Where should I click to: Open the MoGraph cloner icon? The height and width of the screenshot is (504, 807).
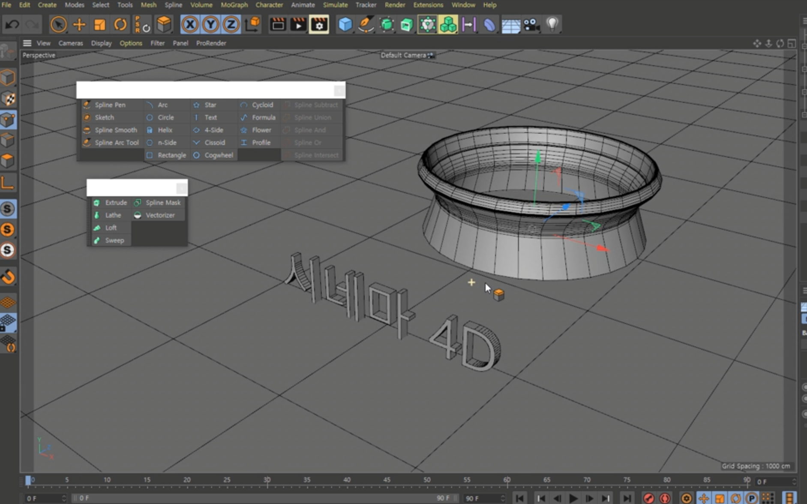[x=448, y=24]
